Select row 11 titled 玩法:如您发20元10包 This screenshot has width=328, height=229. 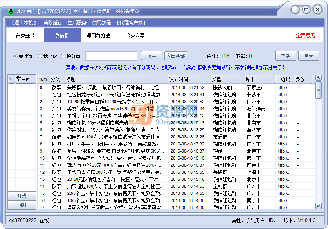point(176,165)
